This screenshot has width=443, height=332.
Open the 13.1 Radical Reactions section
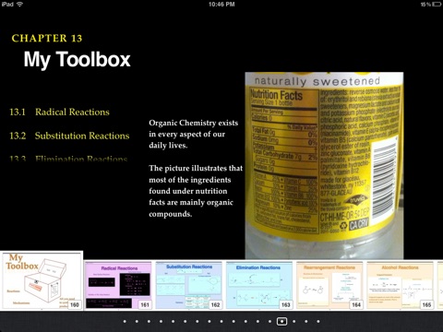59,112
